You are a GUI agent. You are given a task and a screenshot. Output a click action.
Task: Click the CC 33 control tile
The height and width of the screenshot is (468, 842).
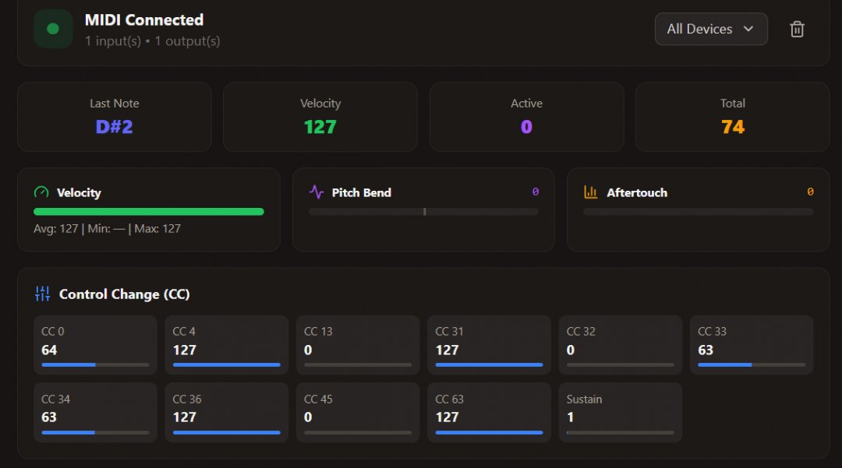pyautogui.click(x=752, y=345)
